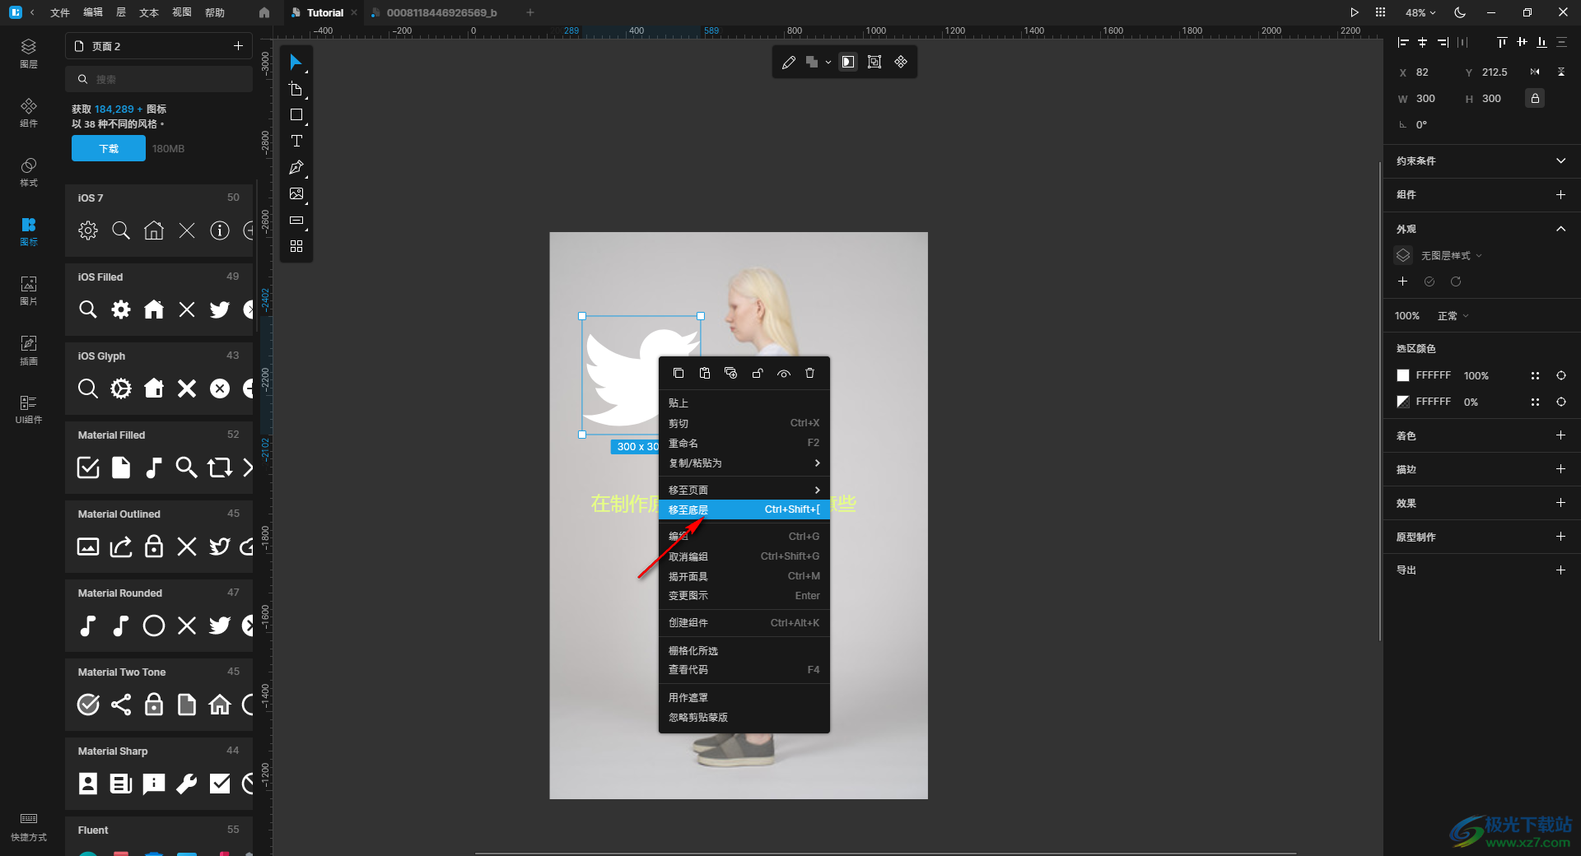Add a 描边 stroke with plus
The height and width of the screenshot is (856, 1581).
(x=1560, y=469)
